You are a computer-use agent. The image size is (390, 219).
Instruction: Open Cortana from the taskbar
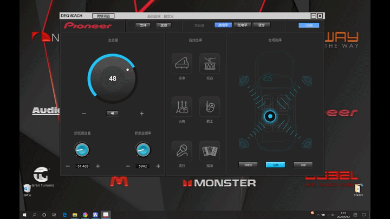[44, 215]
